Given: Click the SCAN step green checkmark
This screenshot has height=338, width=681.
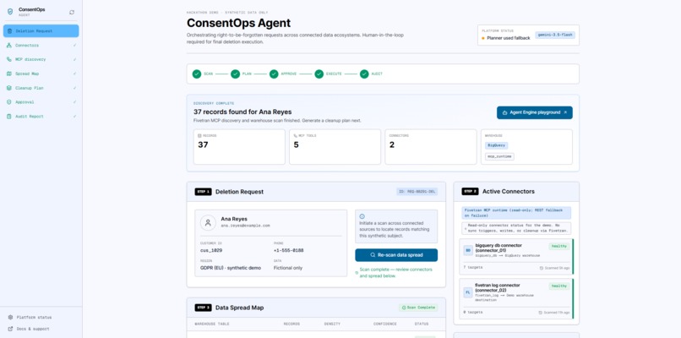Looking at the screenshot, I should point(197,74).
